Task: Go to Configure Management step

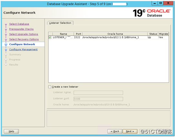Action: pos(24,49)
